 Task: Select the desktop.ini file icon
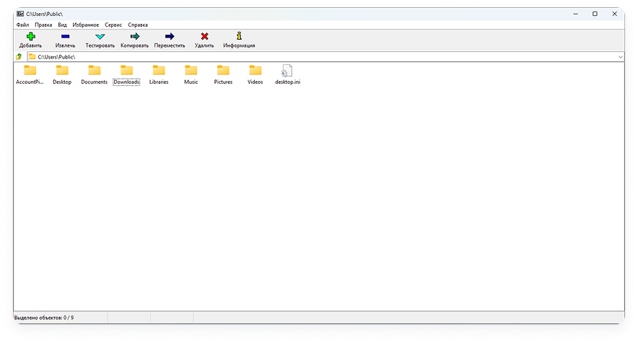(287, 70)
